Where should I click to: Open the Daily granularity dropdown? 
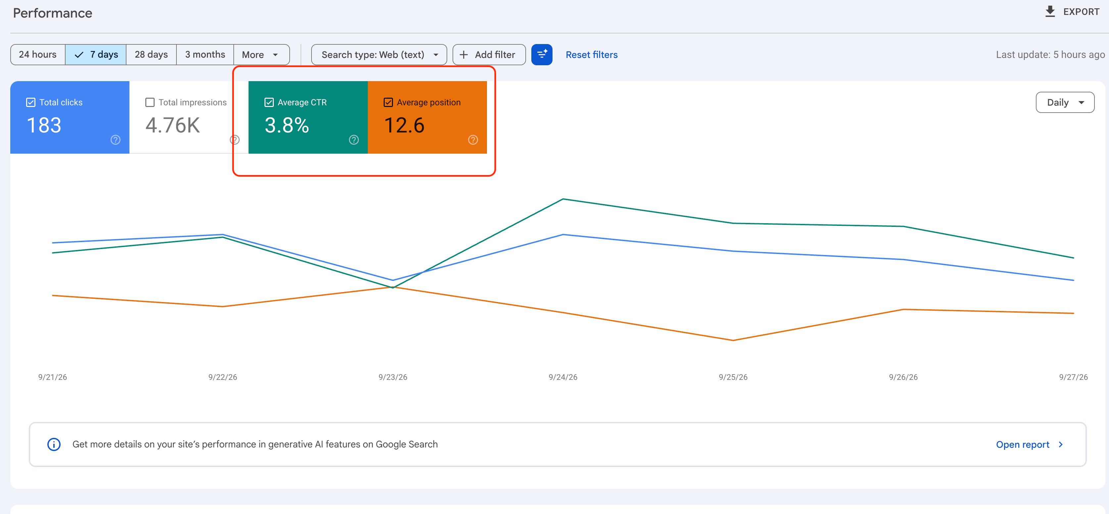point(1065,103)
